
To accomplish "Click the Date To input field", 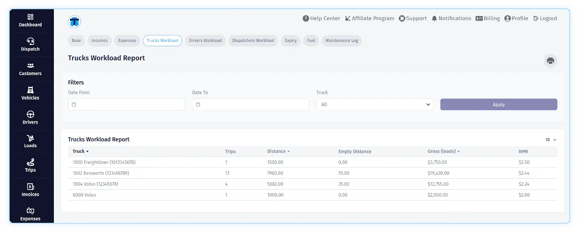I will pyautogui.click(x=250, y=104).
